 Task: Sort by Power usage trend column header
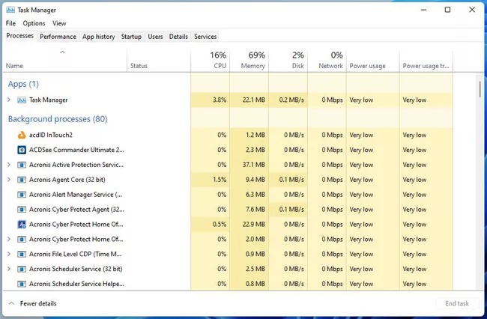tap(426, 61)
